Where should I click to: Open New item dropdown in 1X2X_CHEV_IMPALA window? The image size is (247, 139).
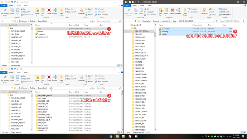tap(193, 9)
